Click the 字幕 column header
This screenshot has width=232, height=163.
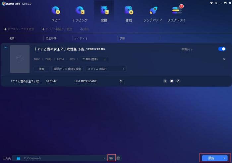click(x=122, y=38)
